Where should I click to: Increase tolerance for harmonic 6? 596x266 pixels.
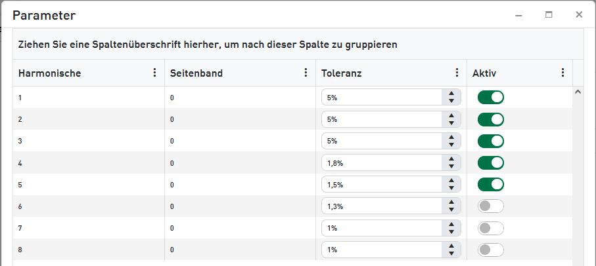pyautogui.click(x=451, y=202)
